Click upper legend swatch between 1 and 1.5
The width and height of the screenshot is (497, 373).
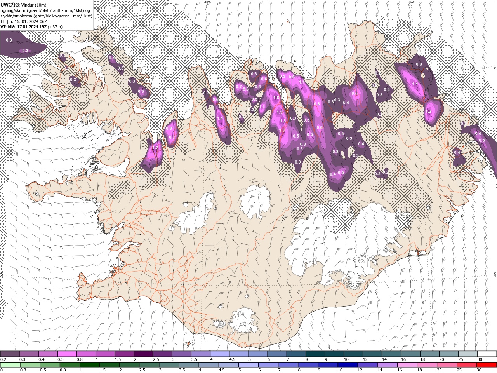(x=105, y=354)
